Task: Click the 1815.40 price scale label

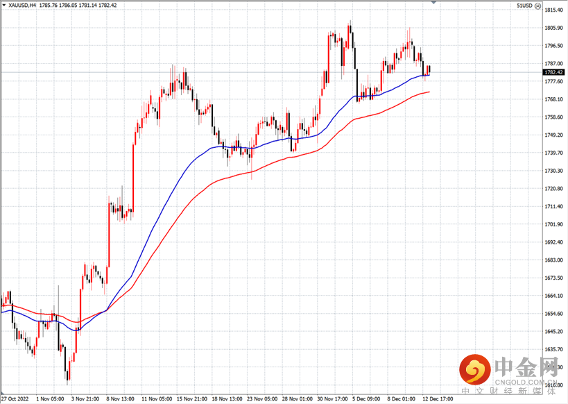Action: coord(553,10)
